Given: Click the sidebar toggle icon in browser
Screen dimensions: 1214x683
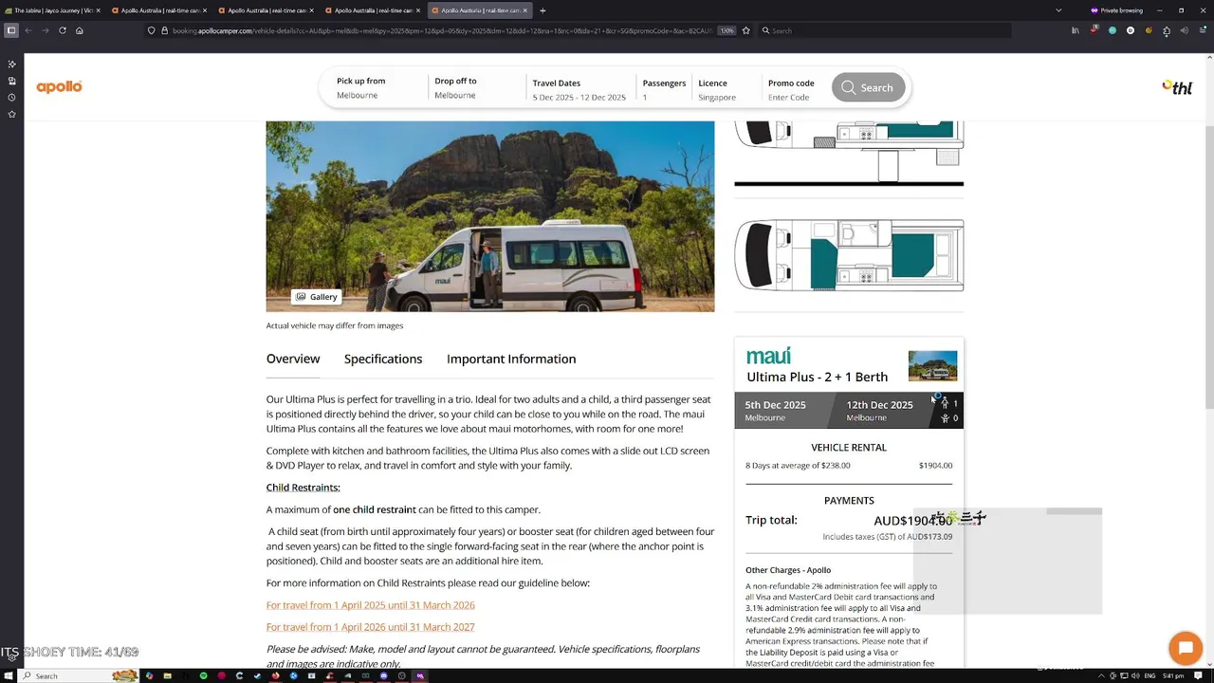Looking at the screenshot, I should pos(11,30).
